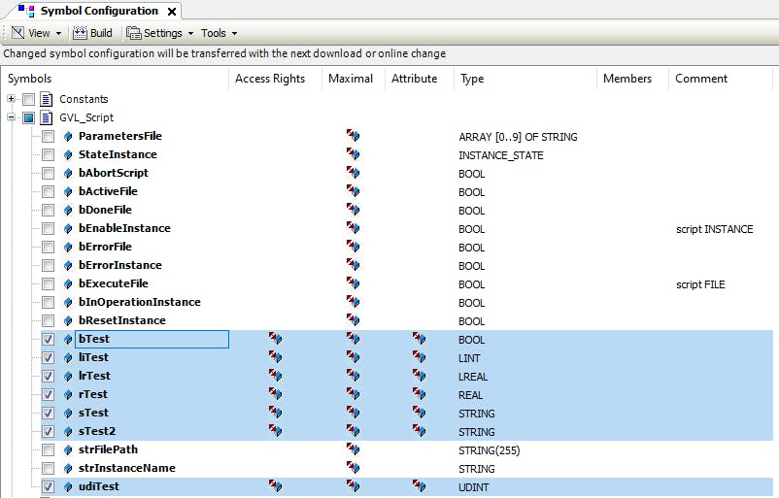
Task: Select the bErrorInstance symbol row
Action: tap(120, 265)
